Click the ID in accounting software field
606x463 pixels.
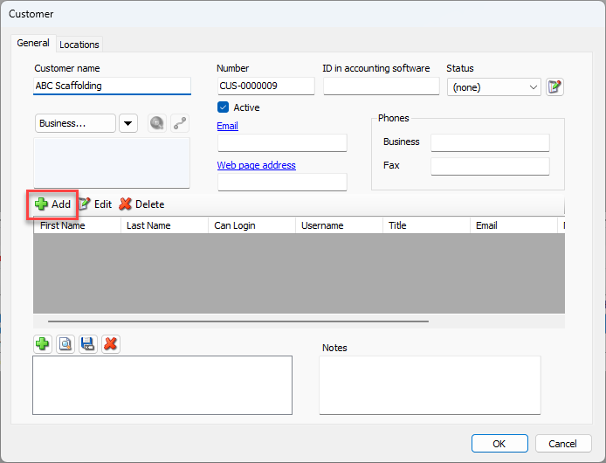[x=382, y=86]
